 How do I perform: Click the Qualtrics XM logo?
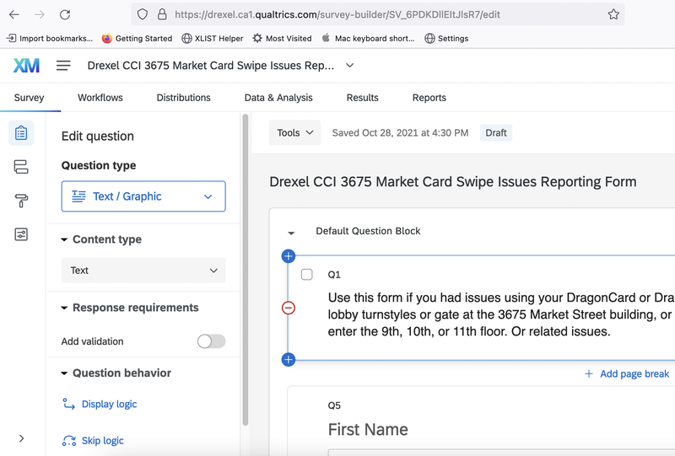coord(26,66)
